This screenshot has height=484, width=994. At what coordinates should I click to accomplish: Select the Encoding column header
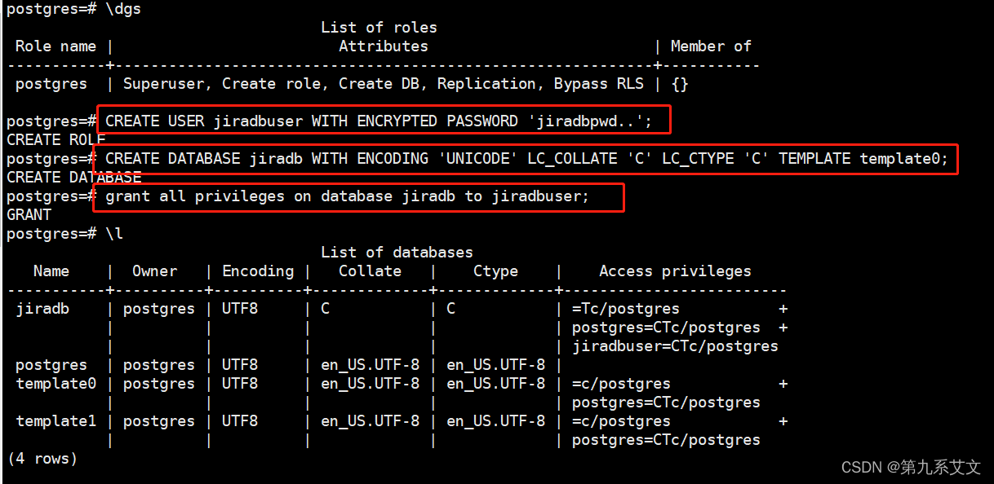(x=257, y=271)
